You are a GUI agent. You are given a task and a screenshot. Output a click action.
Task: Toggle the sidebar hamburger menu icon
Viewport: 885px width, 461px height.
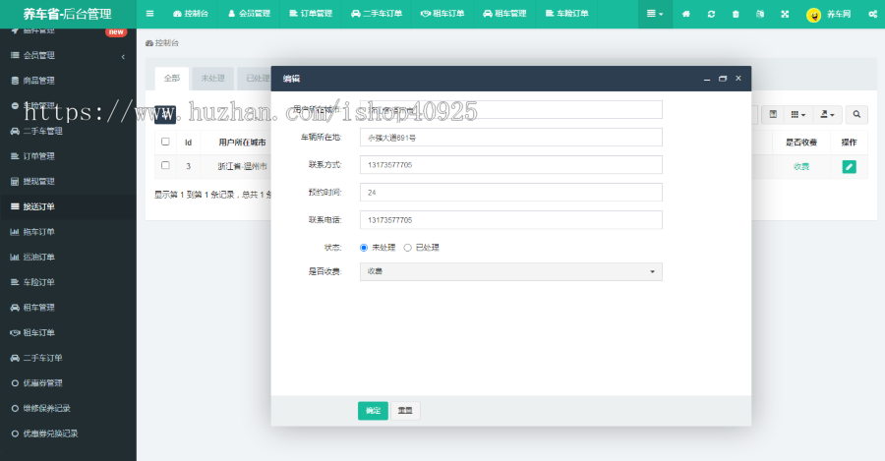(149, 14)
